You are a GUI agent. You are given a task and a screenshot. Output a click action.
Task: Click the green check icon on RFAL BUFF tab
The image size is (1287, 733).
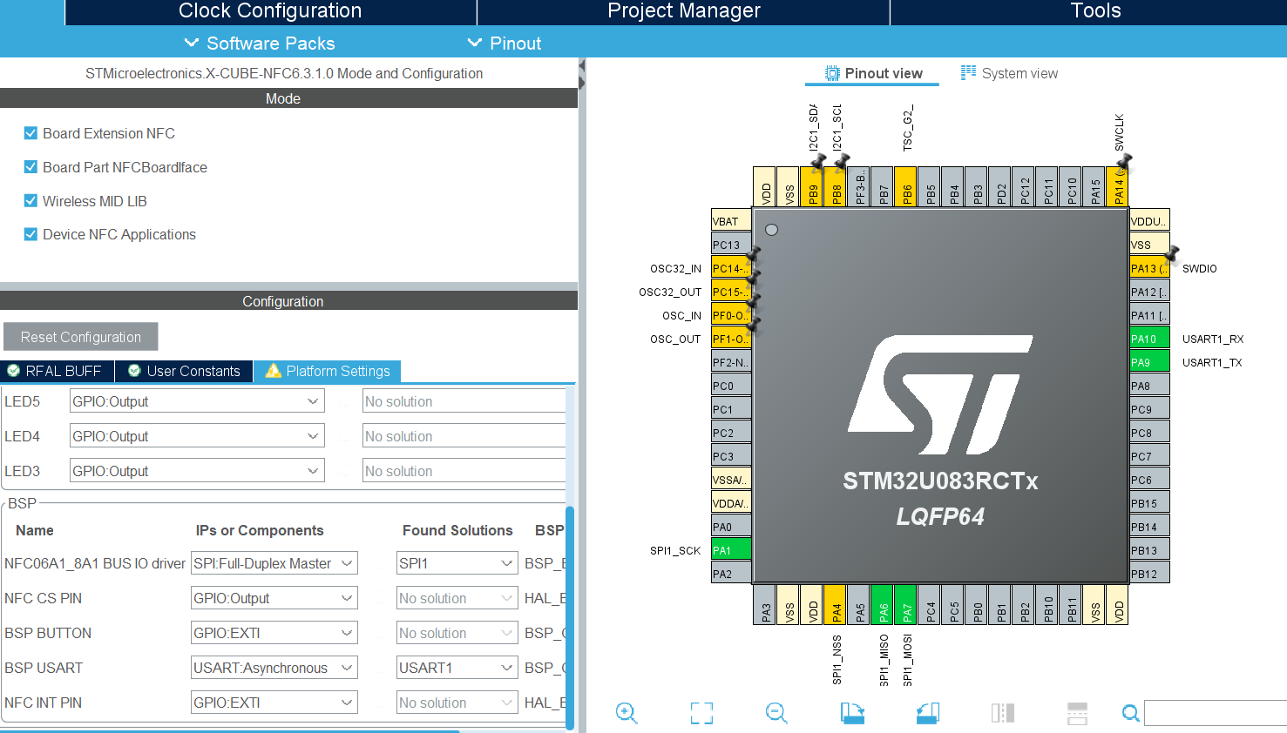point(13,371)
